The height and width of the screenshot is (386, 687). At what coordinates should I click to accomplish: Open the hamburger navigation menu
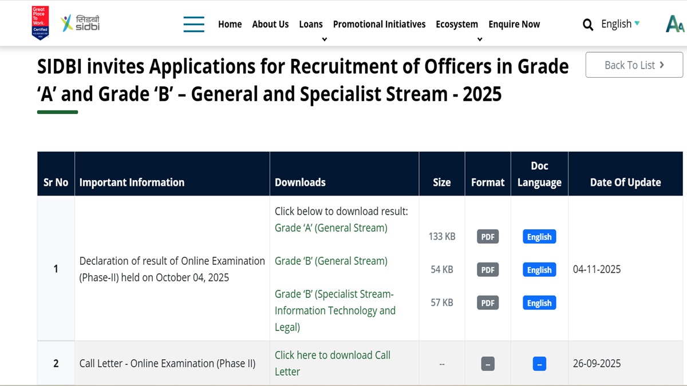pyautogui.click(x=194, y=24)
